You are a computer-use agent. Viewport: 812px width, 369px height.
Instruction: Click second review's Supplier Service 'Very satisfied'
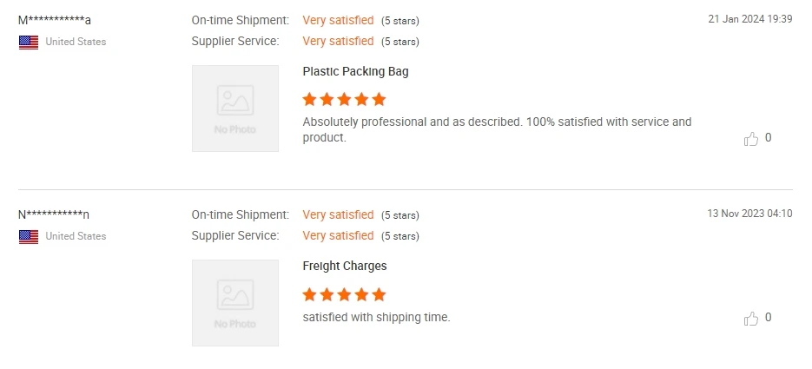coord(338,235)
